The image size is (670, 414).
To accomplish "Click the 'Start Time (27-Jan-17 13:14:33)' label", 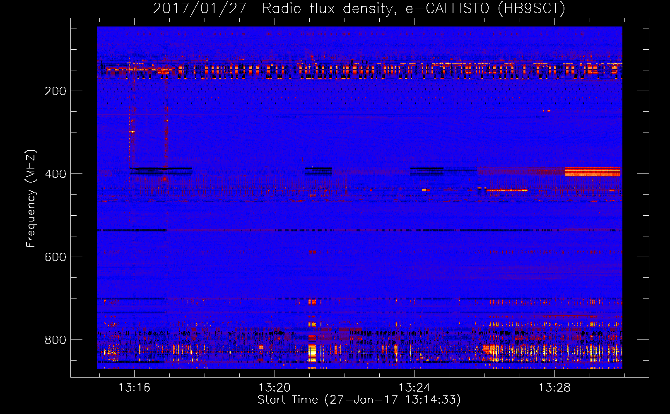I will coord(359,400).
